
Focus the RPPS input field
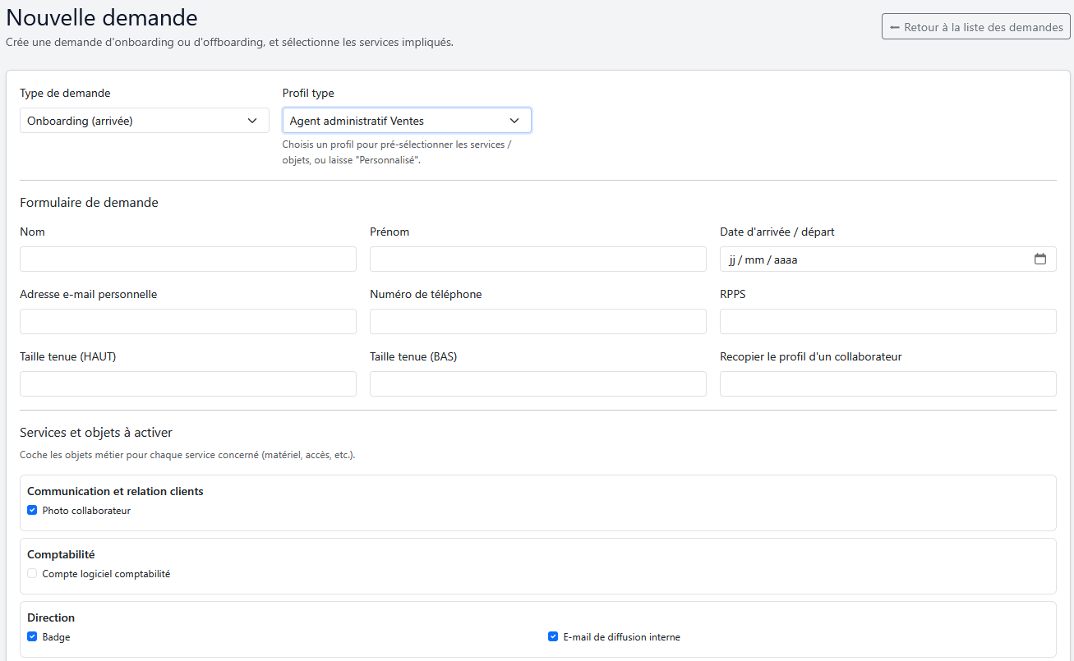(x=888, y=322)
